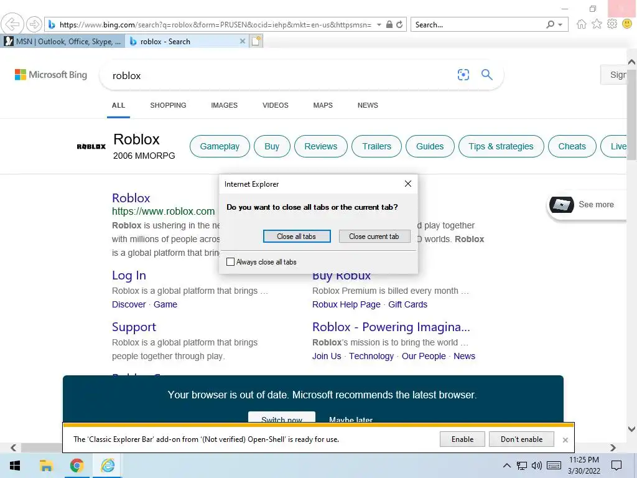Open the NEWS results tab

[368, 105]
